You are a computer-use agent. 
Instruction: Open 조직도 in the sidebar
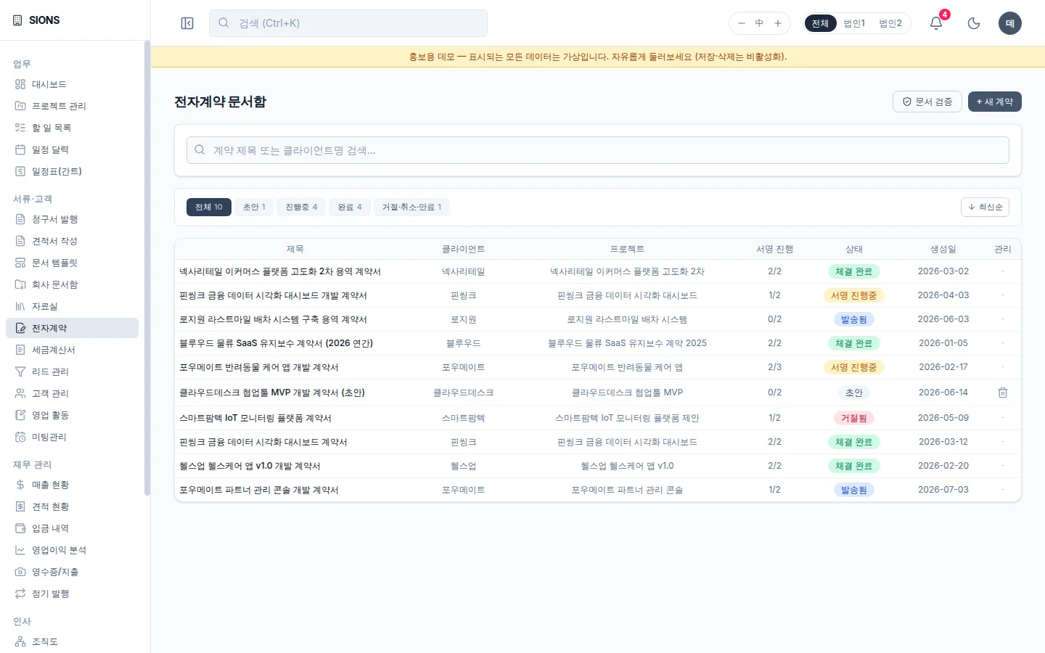[72, 641]
